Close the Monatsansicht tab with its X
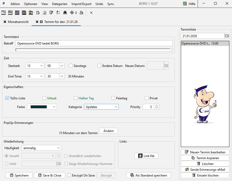The height and width of the screenshot is (181, 232). point(5,22)
